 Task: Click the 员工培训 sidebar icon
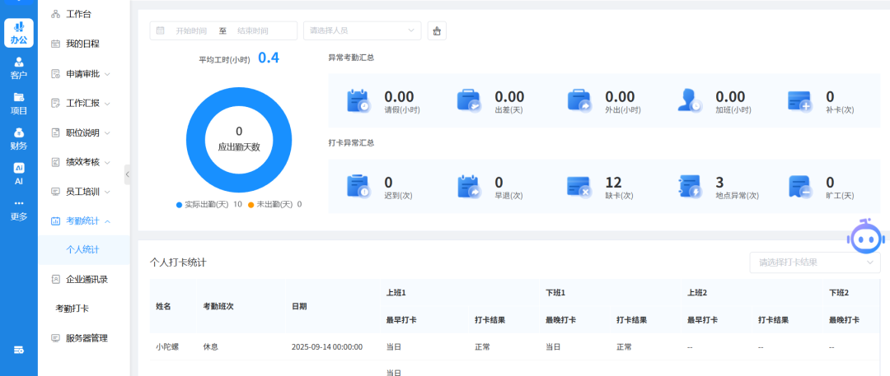tap(56, 192)
